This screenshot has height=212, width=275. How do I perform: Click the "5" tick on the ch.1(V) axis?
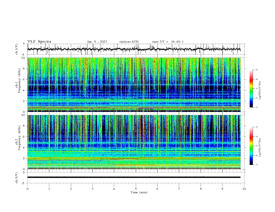[x=24, y=44]
